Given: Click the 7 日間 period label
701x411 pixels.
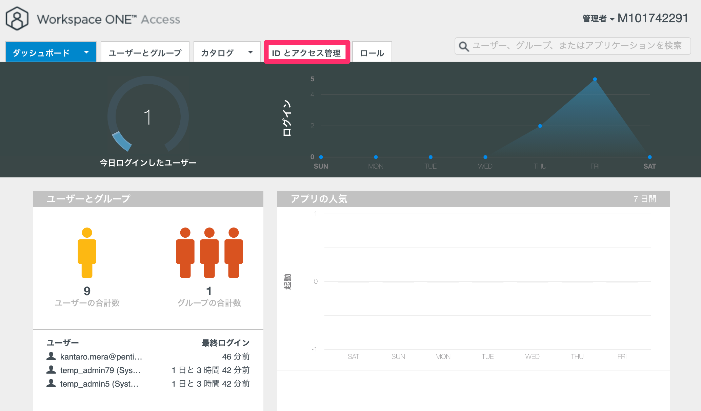Looking at the screenshot, I should 645,199.
